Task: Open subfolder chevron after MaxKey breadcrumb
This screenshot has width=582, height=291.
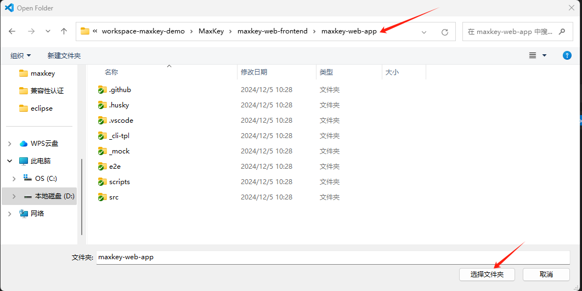Action: tap(230, 31)
